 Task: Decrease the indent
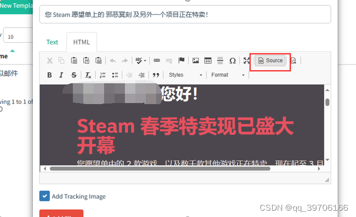(129, 75)
